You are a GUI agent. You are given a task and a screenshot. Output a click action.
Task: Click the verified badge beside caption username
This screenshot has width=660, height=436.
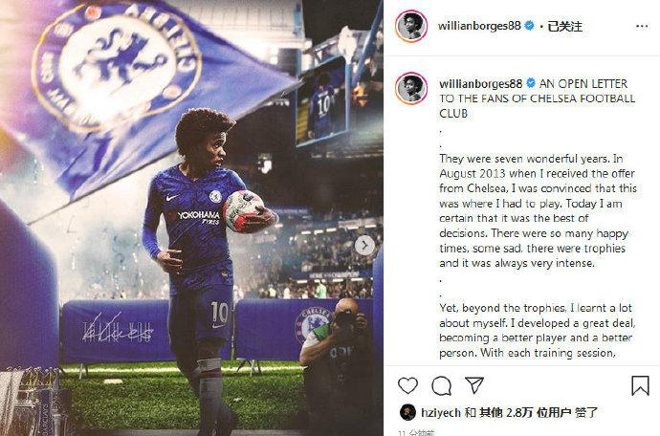coord(530,83)
